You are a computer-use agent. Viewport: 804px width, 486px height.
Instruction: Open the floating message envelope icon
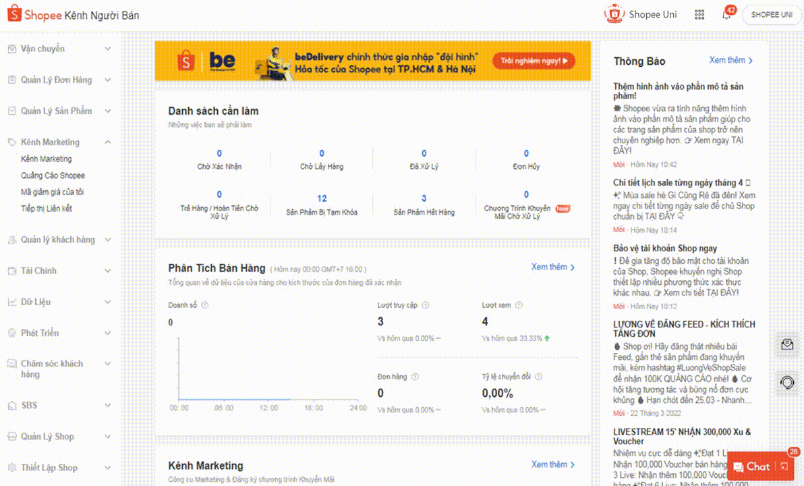(786, 346)
